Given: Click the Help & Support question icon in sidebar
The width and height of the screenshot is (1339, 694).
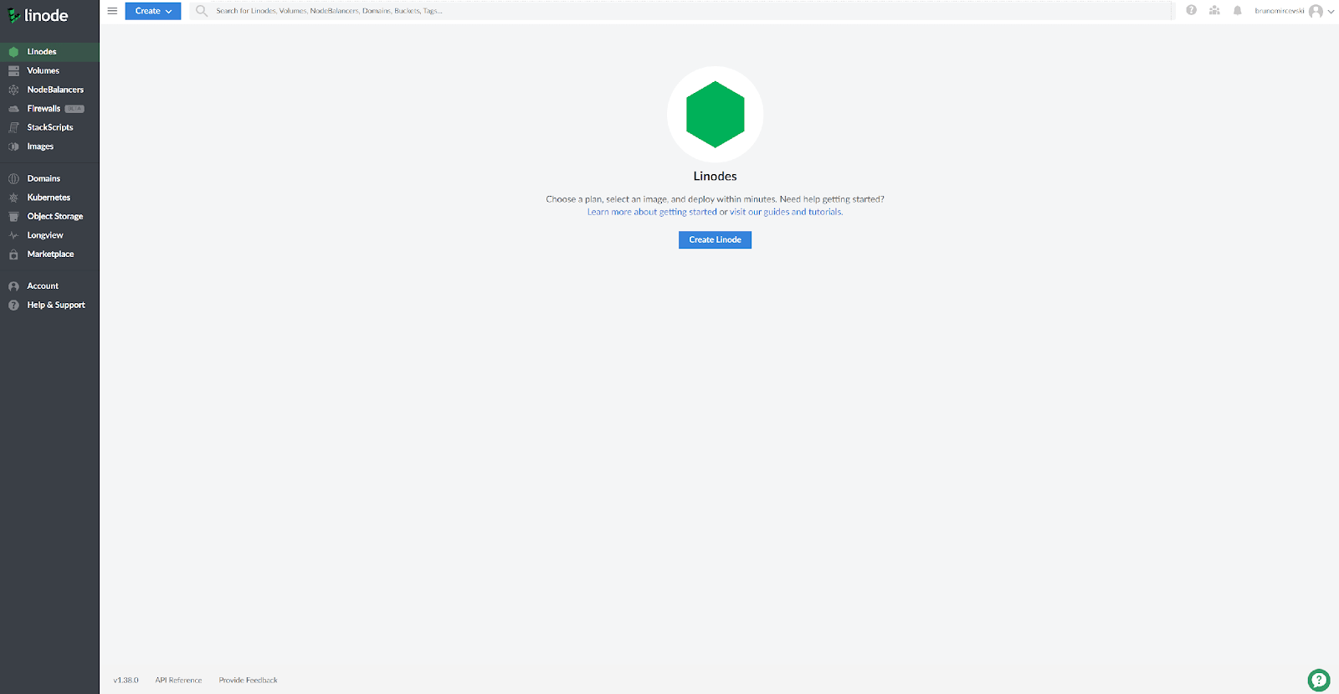Looking at the screenshot, I should 13,305.
